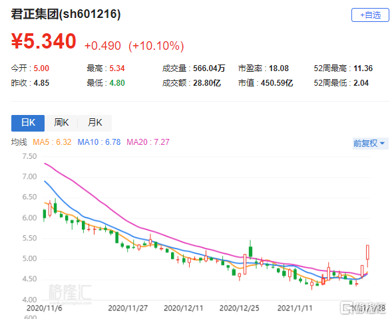Select the 52周最高 value 11.36
Image resolution: width=390 pixels, height=319 pixels.
pyautogui.click(x=363, y=68)
